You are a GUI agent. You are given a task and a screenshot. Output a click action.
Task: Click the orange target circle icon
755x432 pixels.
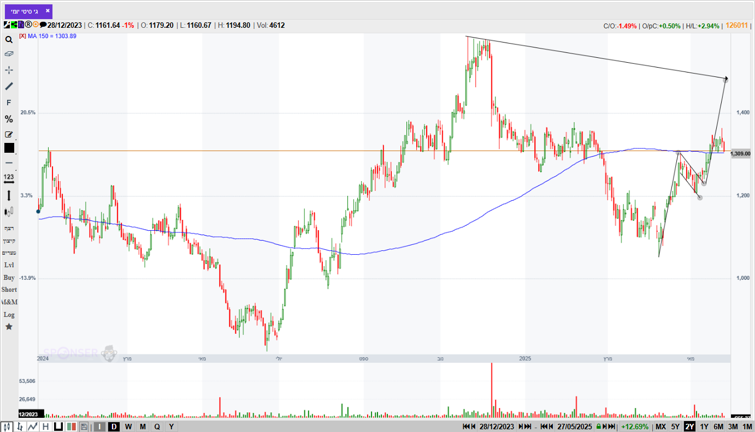[x=36, y=25]
